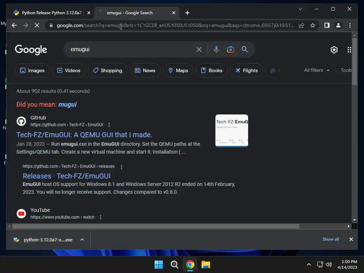The width and height of the screenshot is (364, 273).
Task: Filter results by News
Action: [145, 70]
